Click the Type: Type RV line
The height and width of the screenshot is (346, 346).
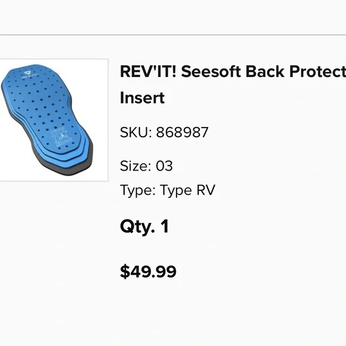tap(168, 190)
